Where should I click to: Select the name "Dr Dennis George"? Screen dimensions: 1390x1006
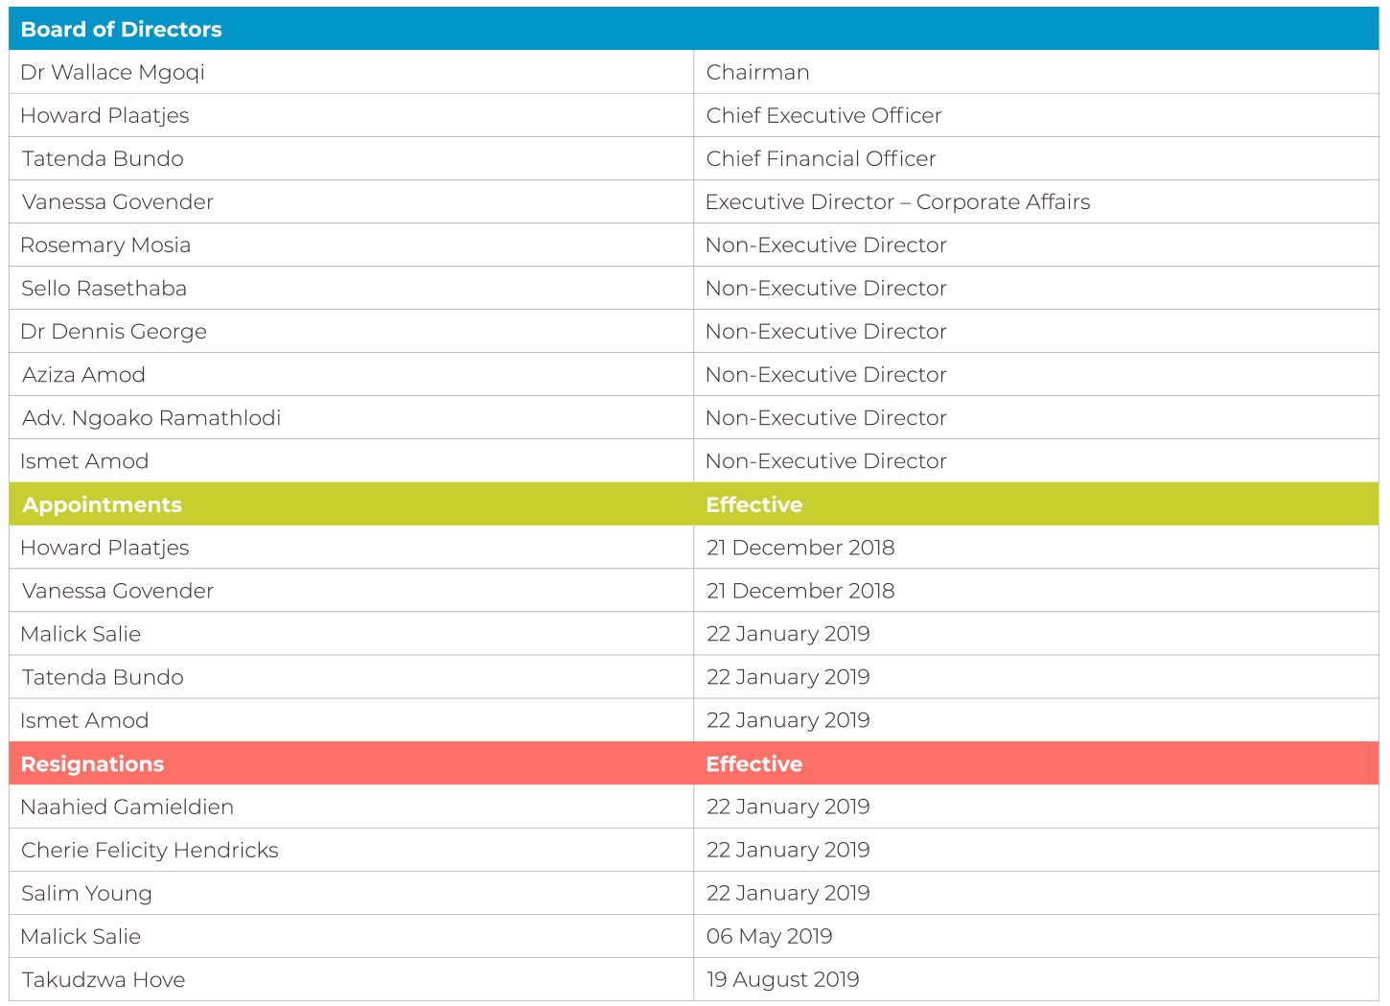[114, 332]
